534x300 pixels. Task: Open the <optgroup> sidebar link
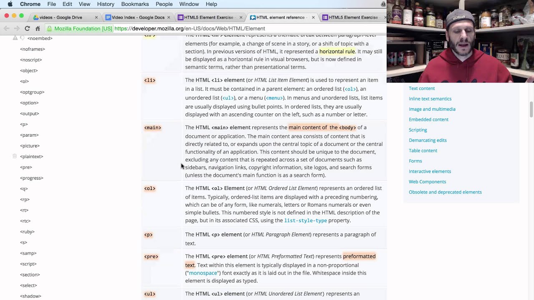(x=32, y=92)
